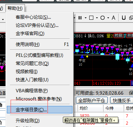Select the rectangle drawing tool icon

tap(91, 18)
